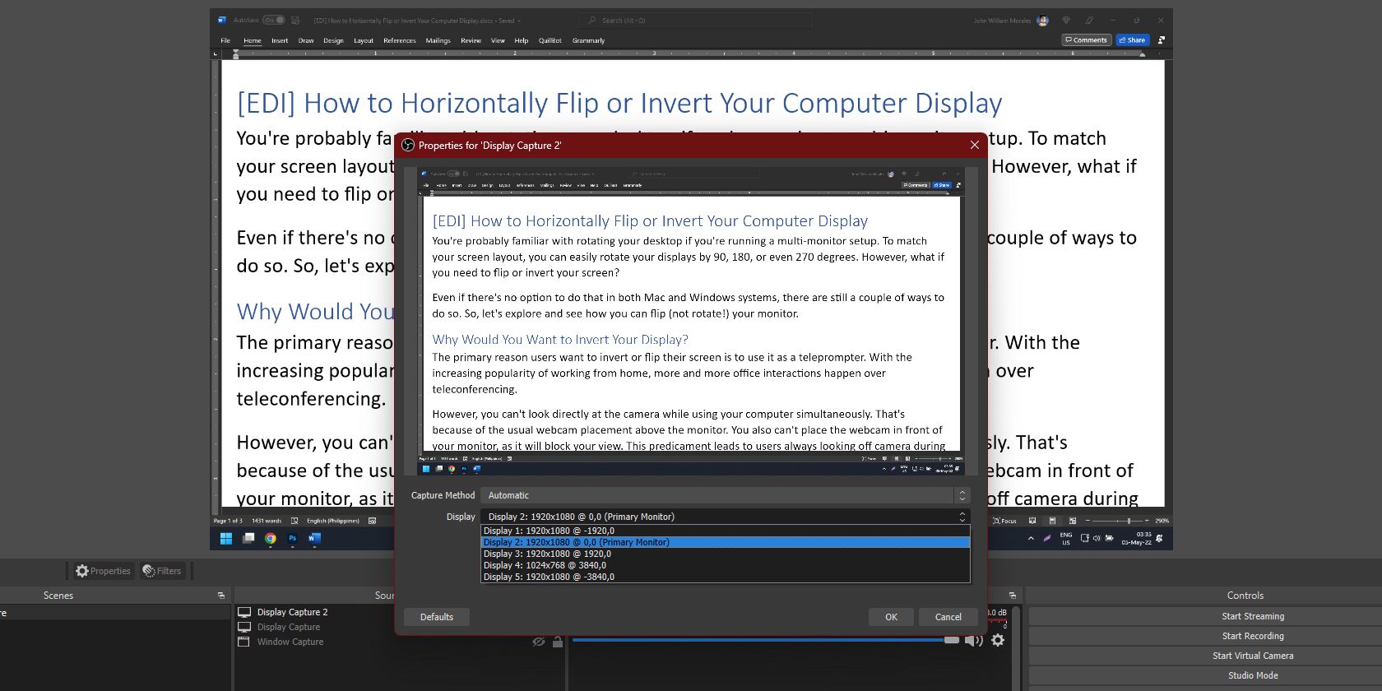Click accessibility icon in Word status bar
Screen dimensions: 1382x691
[373, 521]
